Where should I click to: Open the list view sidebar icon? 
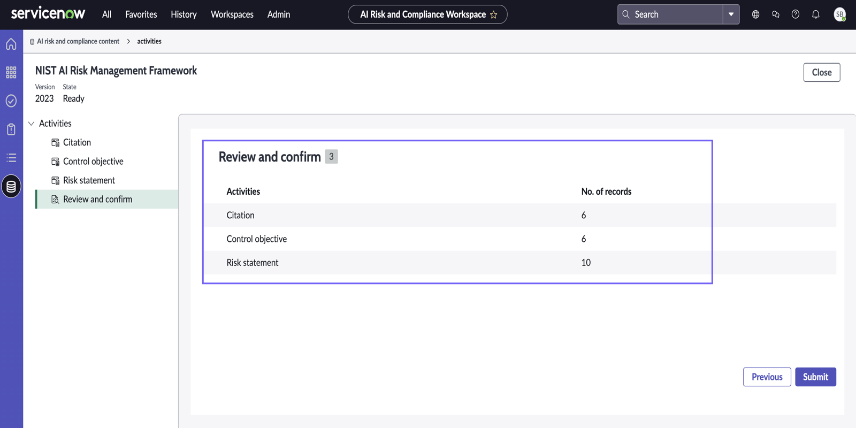(x=11, y=158)
